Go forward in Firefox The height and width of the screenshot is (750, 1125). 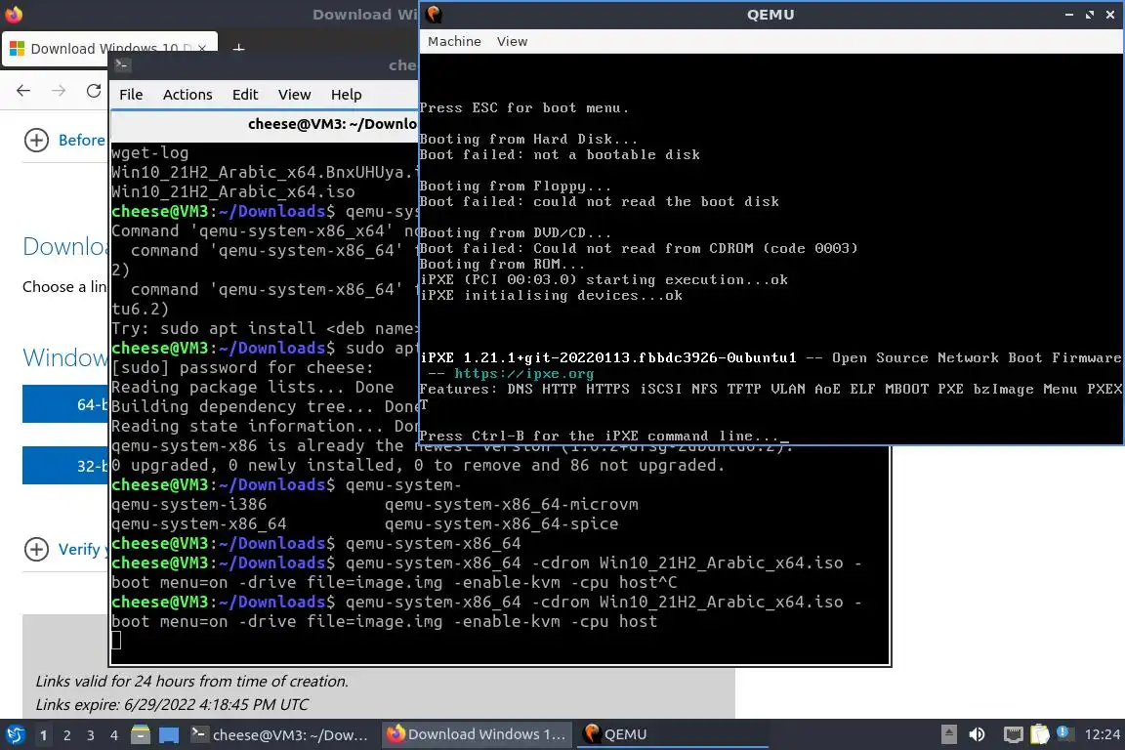pyautogui.click(x=59, y=91)
